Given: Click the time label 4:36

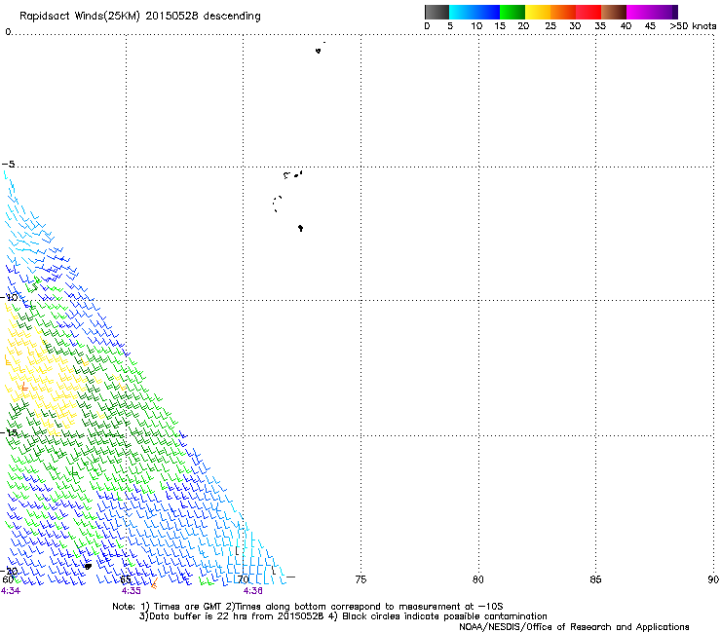Looking at the screenshot, I should click(x=253, y=591).
